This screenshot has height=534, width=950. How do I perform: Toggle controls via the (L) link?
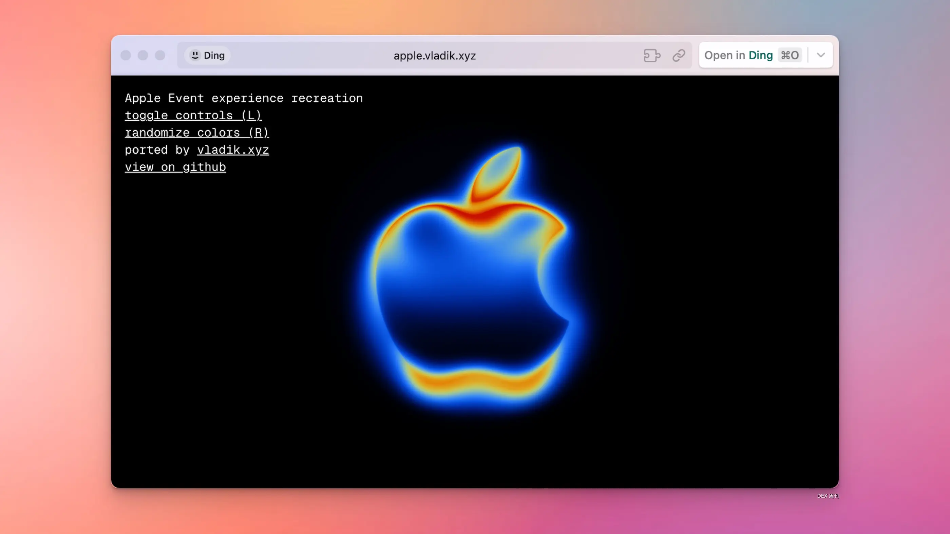(x=193, y=115)
